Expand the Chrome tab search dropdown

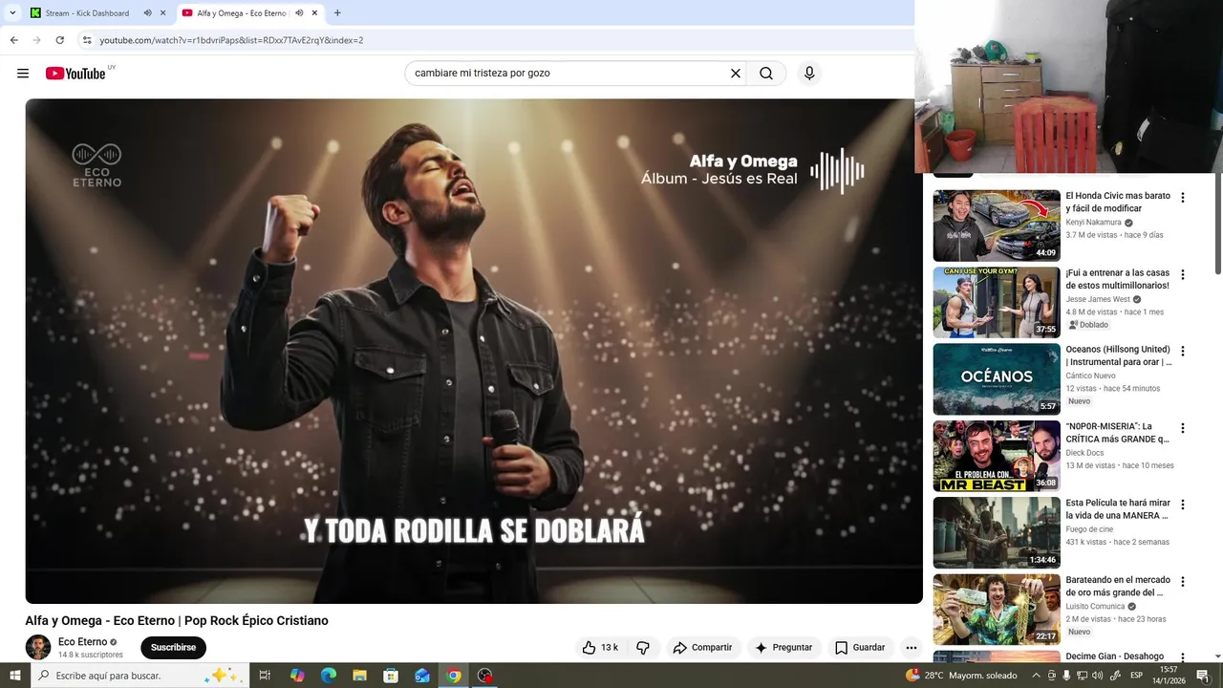point(12,13)
